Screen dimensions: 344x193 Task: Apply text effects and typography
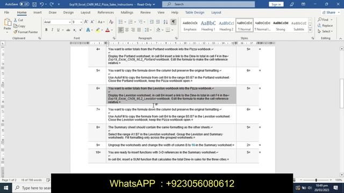click(x=88, y=30)
